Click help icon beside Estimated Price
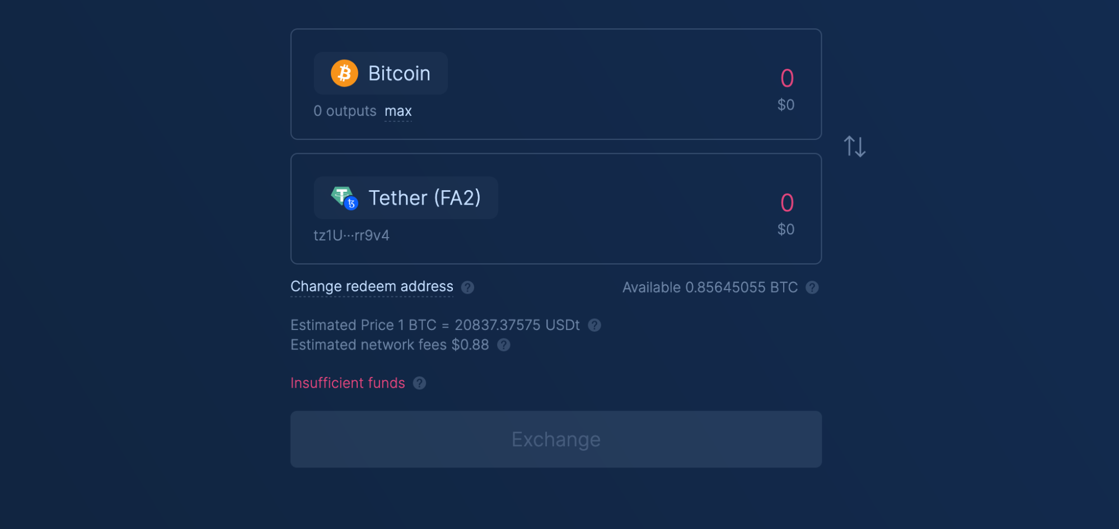This screenshot has width=1119, height=529. 594,325
